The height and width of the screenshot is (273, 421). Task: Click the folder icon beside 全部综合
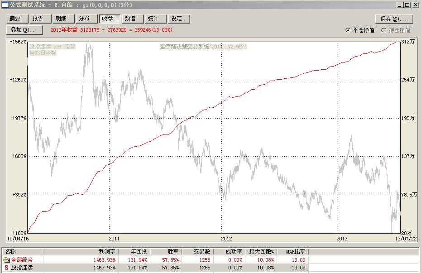point(6,260)
